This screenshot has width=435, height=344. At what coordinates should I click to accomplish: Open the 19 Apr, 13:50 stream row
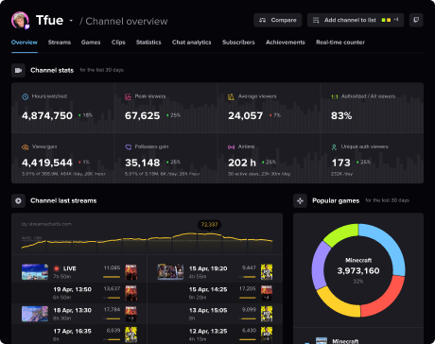pyautogui.click(x=79, y=293)
